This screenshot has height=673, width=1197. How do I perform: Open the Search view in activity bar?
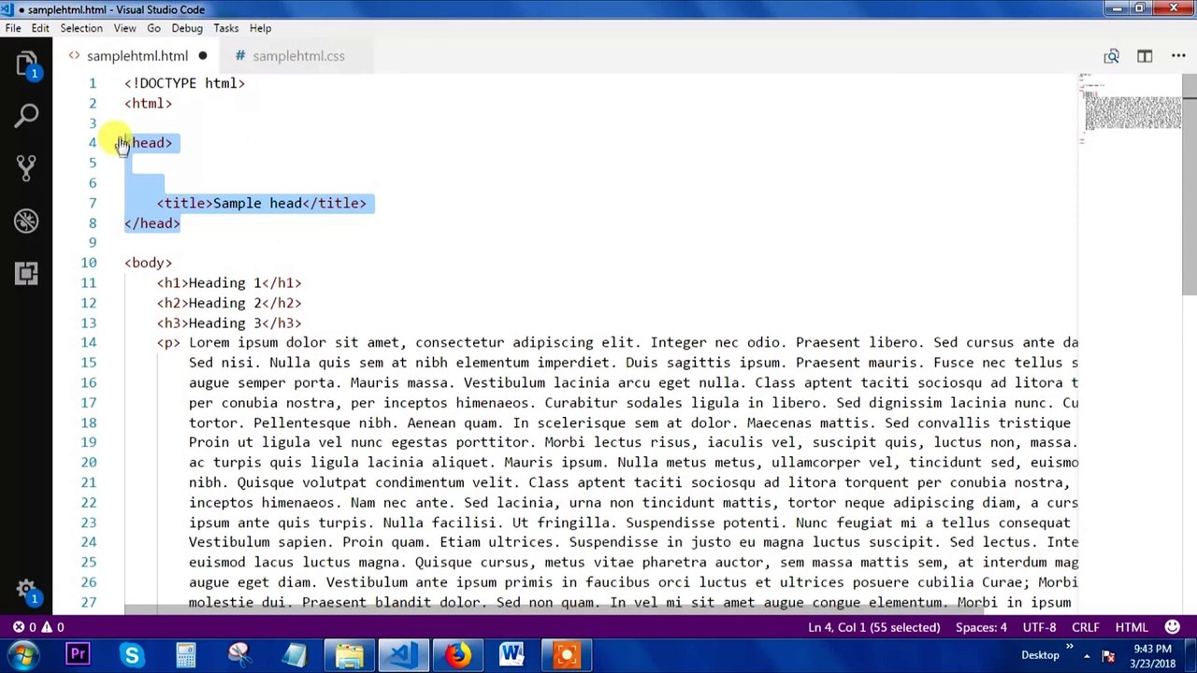(26, 116)
